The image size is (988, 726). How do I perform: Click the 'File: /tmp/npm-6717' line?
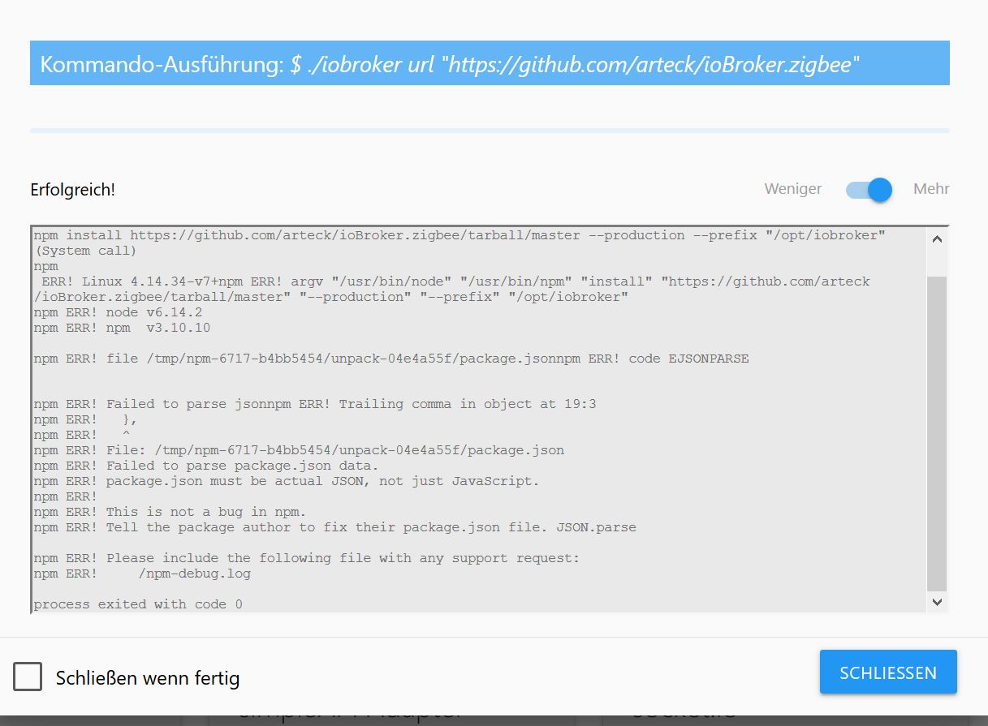click(x=299, y=450)
